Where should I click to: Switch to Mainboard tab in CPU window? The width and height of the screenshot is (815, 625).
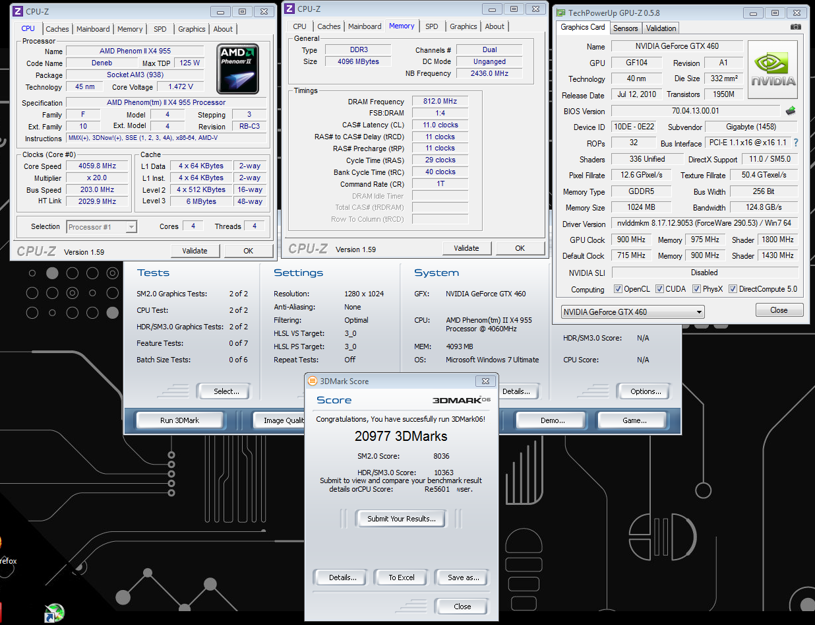coord(93,29)
